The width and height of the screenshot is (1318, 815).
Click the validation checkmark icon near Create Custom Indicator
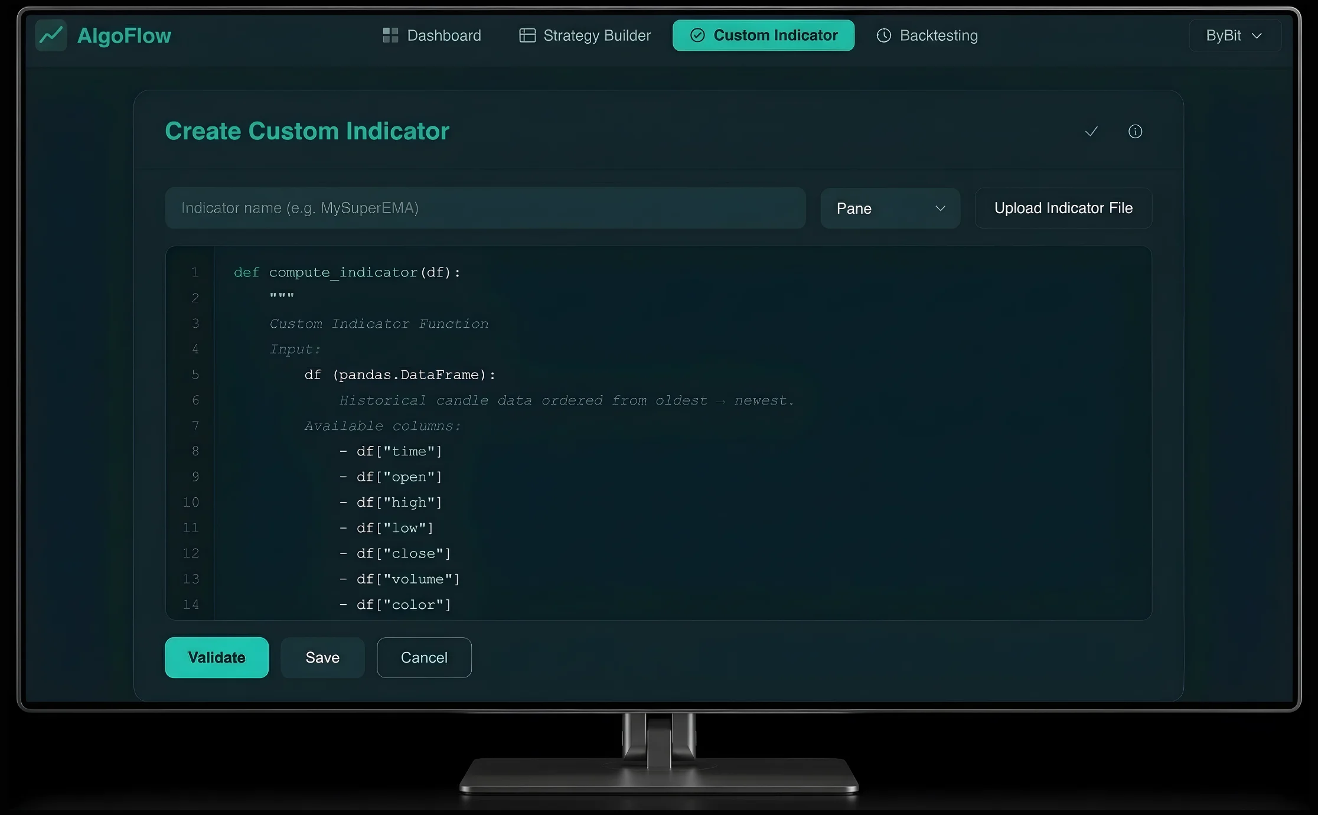[1091, 131]
